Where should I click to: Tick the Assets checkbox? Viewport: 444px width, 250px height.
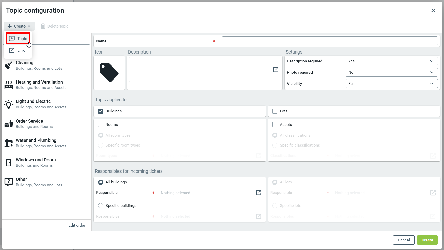pos(275,125)
